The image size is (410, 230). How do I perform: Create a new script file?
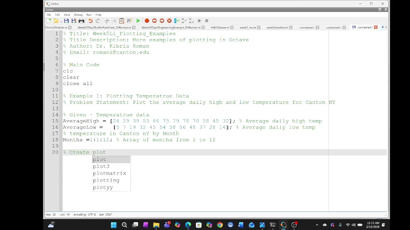click(49, 21)
